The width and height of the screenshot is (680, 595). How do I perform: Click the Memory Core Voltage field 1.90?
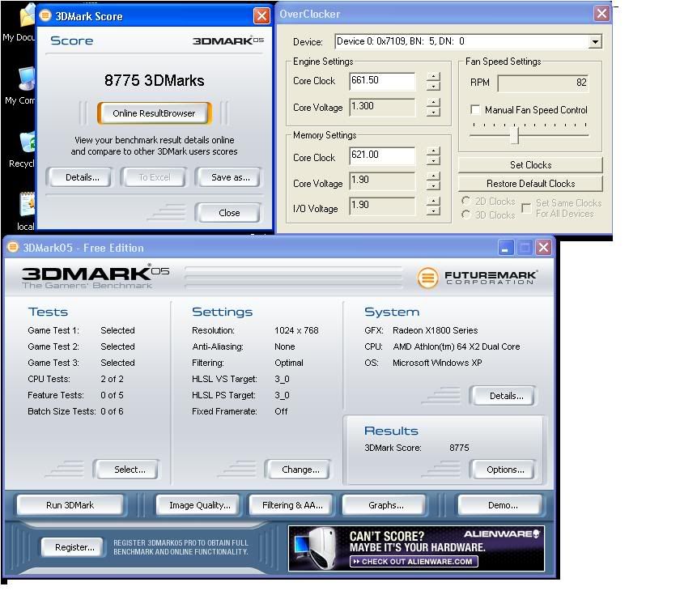click(382, 181)
